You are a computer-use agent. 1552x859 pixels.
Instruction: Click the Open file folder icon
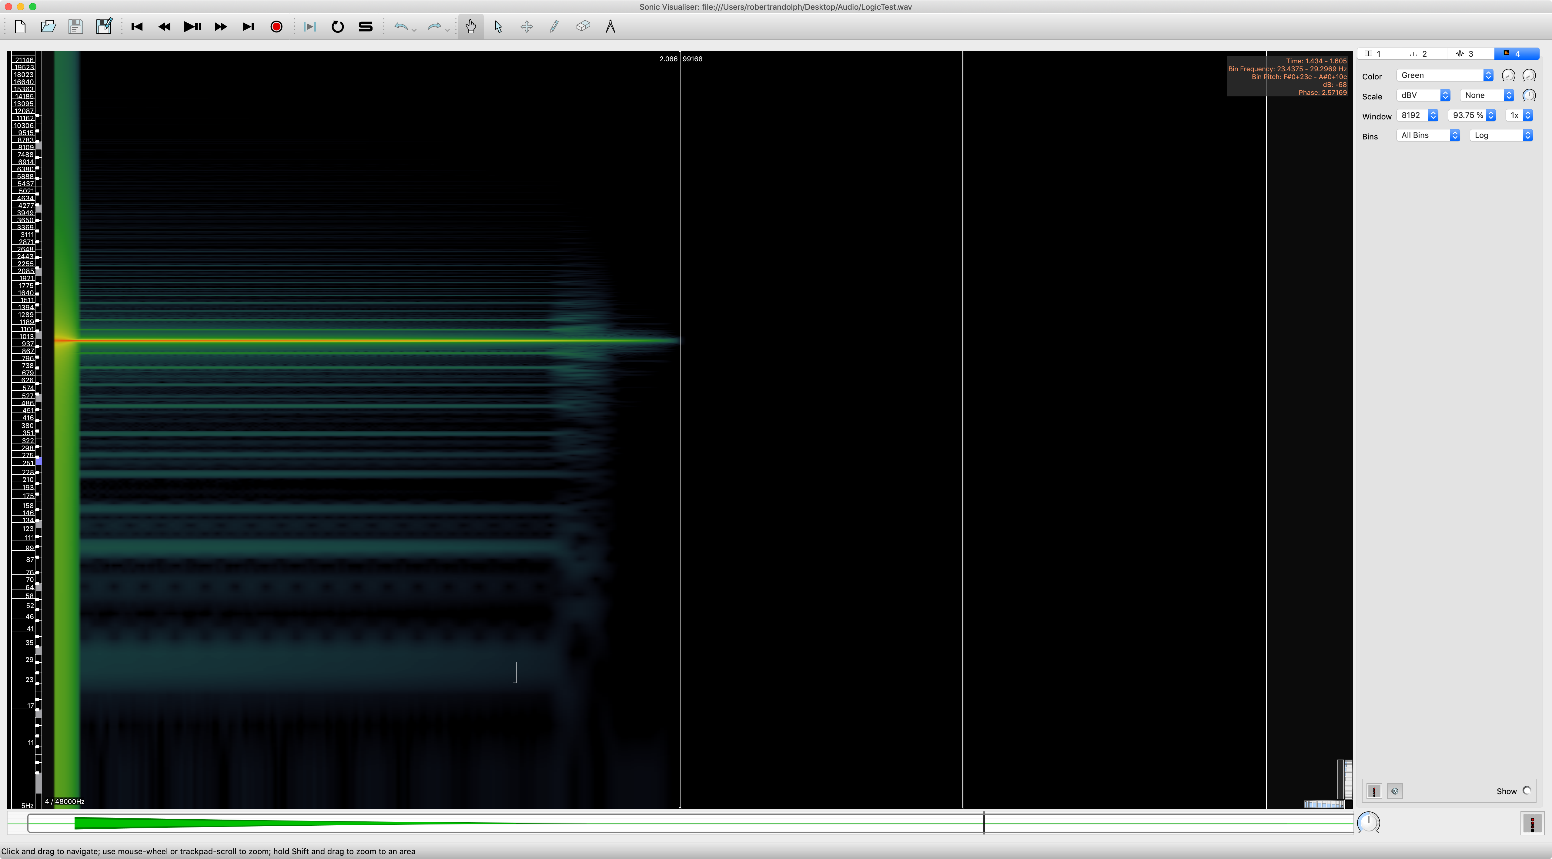point(48,26)
